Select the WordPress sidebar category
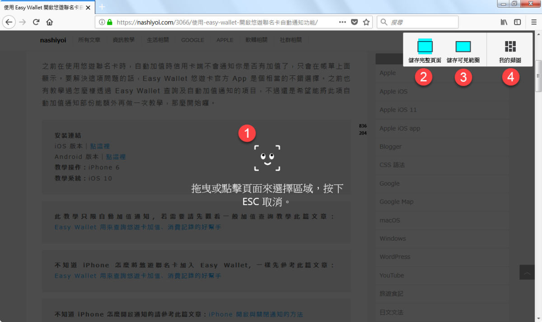The height and width of the screenshot is (322, 542). 395,257
